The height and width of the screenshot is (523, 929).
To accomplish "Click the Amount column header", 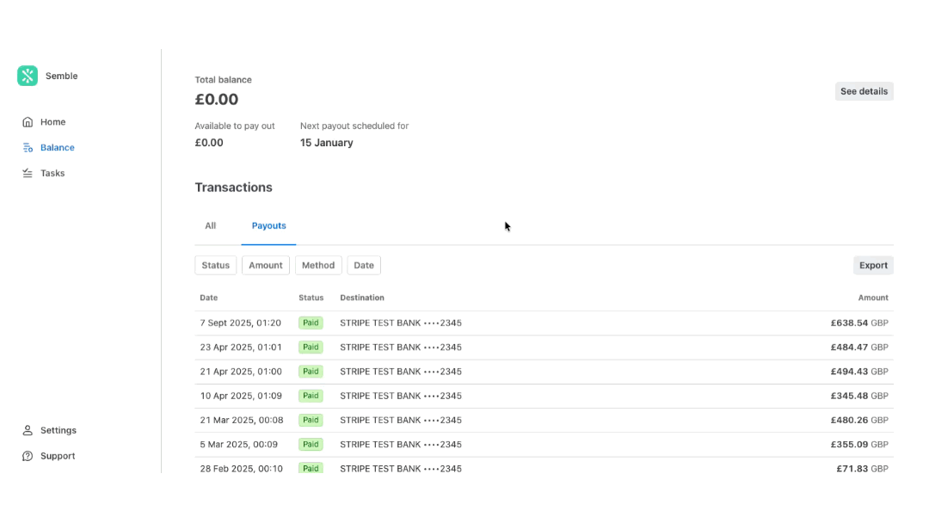I will pyautogui.click(x=873, y=298).
